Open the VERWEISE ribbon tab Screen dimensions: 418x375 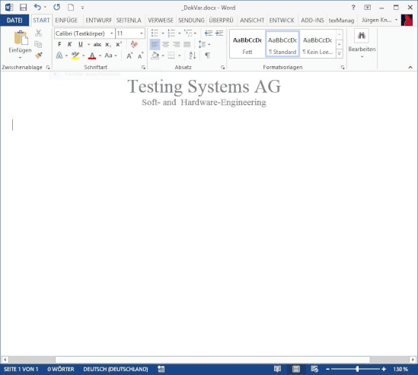click(x=161, y=21)
